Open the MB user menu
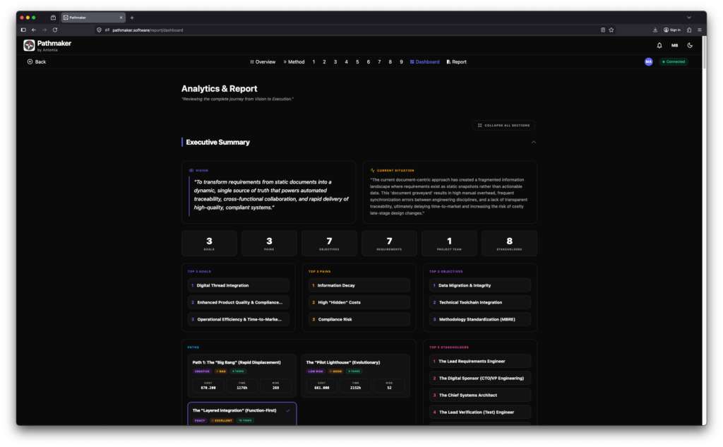This screenshot has height=447, width=723. click(674, 45)
